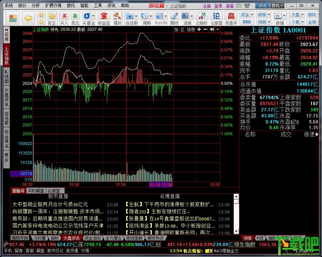322x257 pixels.
Task: Open the 资讯 menu
Action: point(112,5)
